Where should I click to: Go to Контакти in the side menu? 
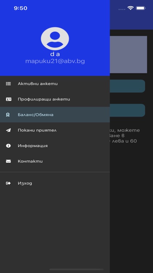click(55, 161)
